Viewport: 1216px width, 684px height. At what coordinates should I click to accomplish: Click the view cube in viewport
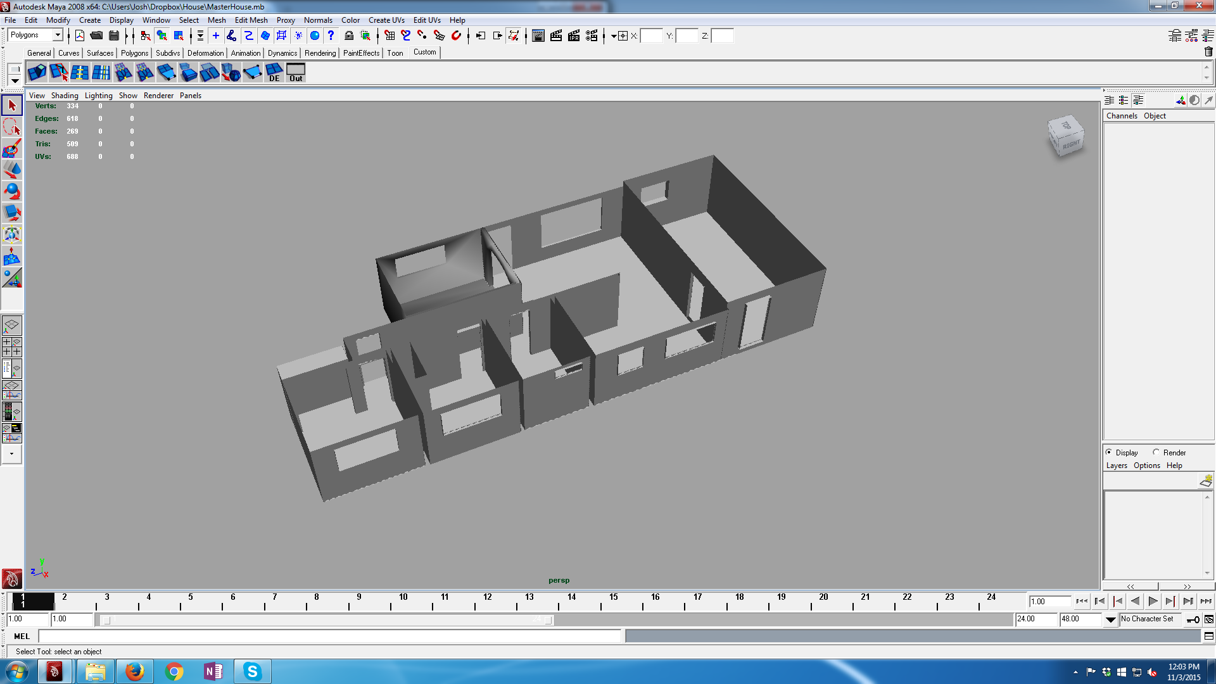point(1066,136)
